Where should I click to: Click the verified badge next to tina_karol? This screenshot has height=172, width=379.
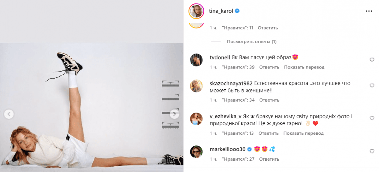tap(237, 11)
